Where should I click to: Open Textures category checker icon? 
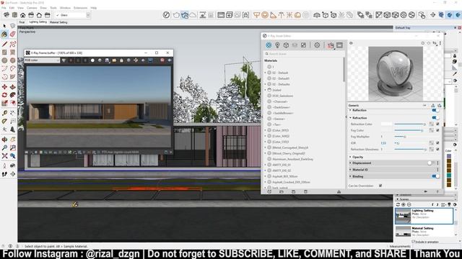[x=303, y=45]
